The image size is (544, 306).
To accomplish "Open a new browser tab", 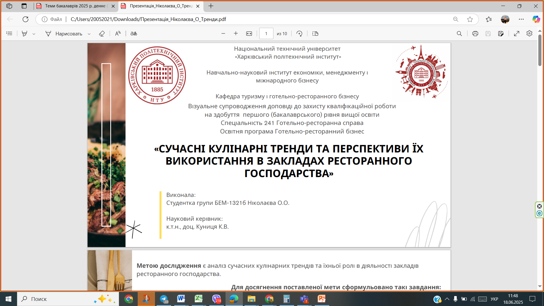I will pos(211,6).
